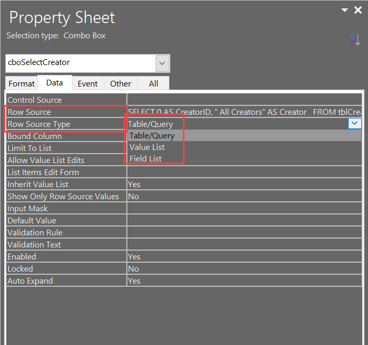The height and width of the screenshot is (345, 368).
Task: Pick Field List from the dropdown list
Action: (x=146, y=159)
